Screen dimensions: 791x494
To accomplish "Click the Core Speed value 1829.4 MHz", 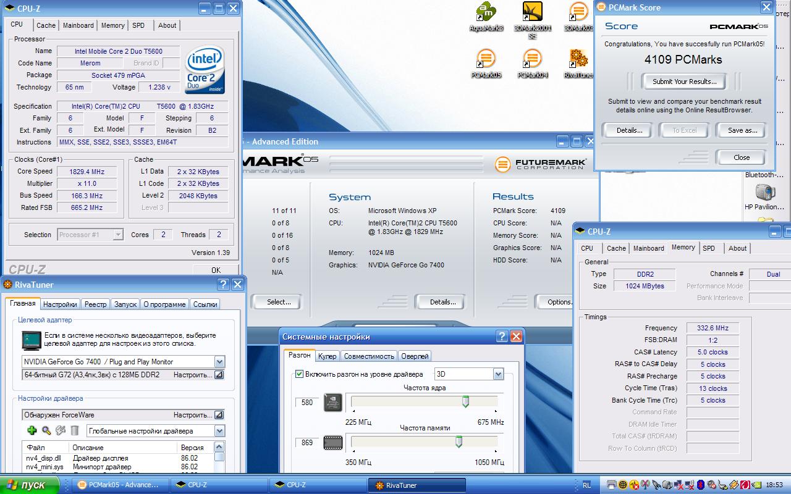I will click(87, 172).
